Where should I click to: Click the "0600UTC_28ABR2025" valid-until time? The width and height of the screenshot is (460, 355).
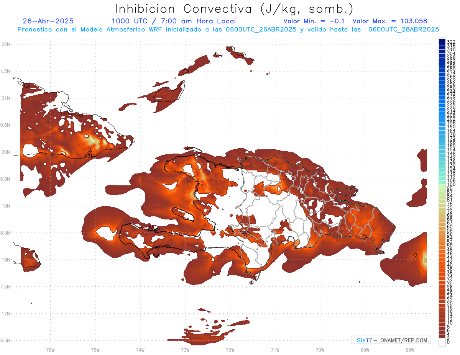404,29
